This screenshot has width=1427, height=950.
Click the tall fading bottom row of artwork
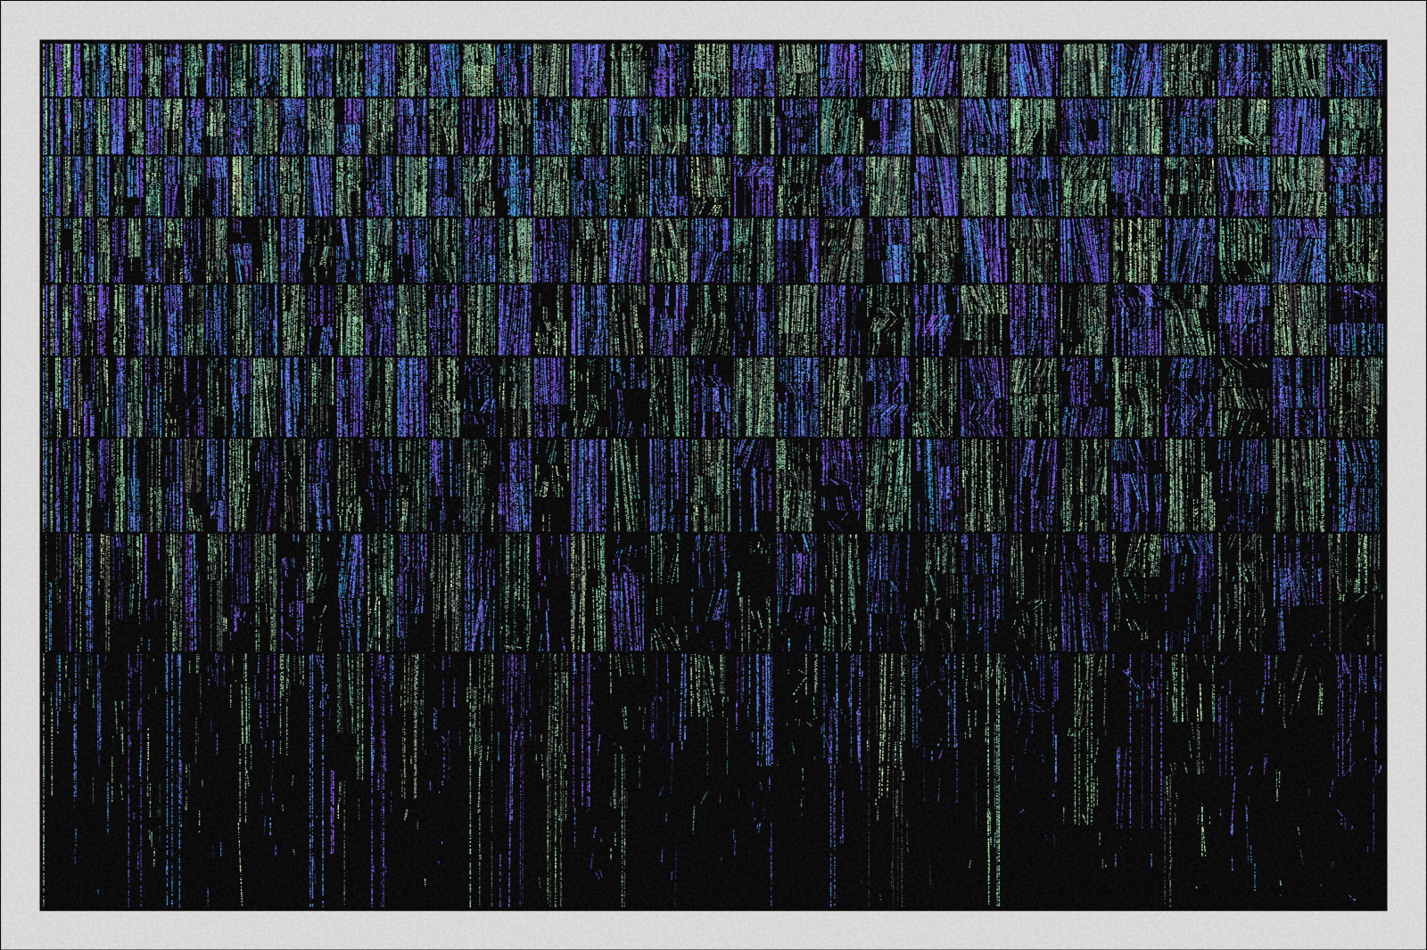(x=713, y=780)
